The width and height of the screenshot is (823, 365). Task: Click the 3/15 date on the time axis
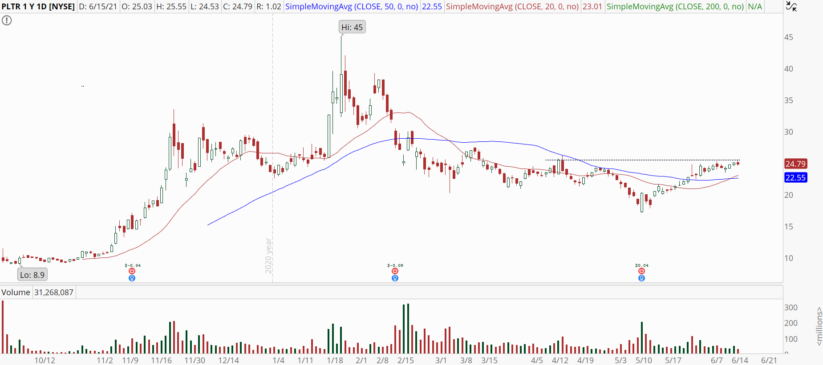point(489,360)
